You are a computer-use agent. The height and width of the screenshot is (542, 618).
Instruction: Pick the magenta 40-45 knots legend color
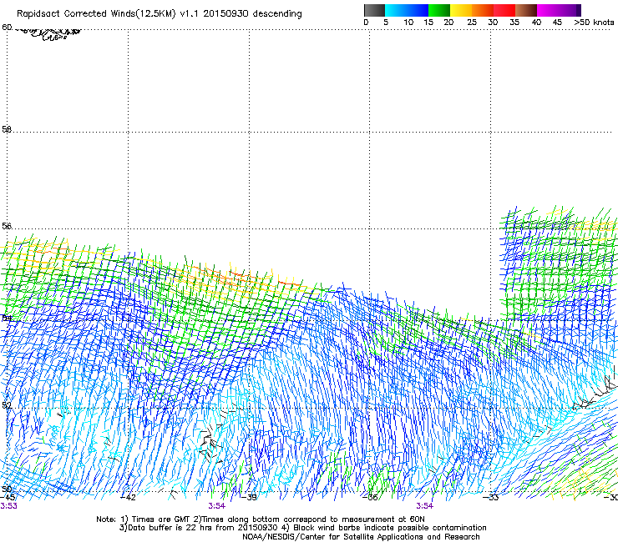(x=548, y=10)
